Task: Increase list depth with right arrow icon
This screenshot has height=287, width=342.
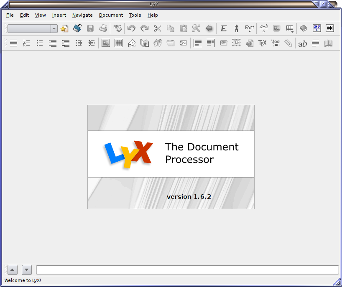Action: click(x=79, y=43)
